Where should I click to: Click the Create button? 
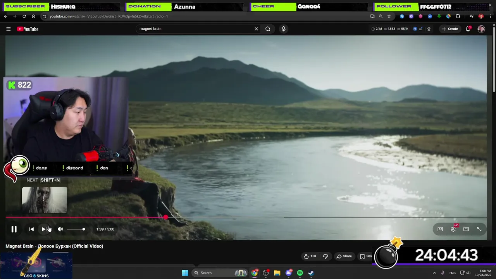point(449,29)
